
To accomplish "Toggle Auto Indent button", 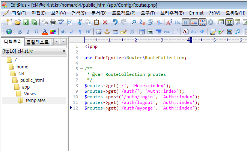I will [x=194, y=22].
